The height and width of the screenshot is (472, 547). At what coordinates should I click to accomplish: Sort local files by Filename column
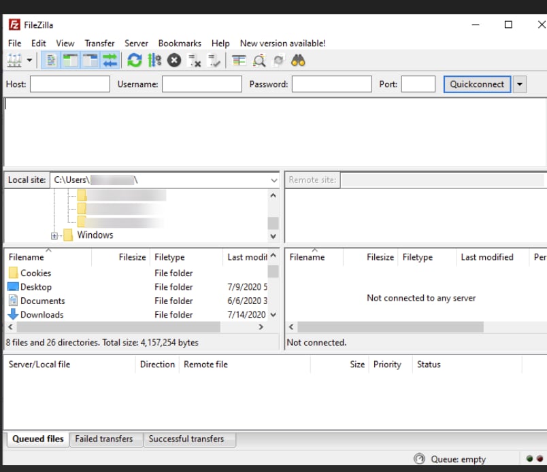coord(48,257)
